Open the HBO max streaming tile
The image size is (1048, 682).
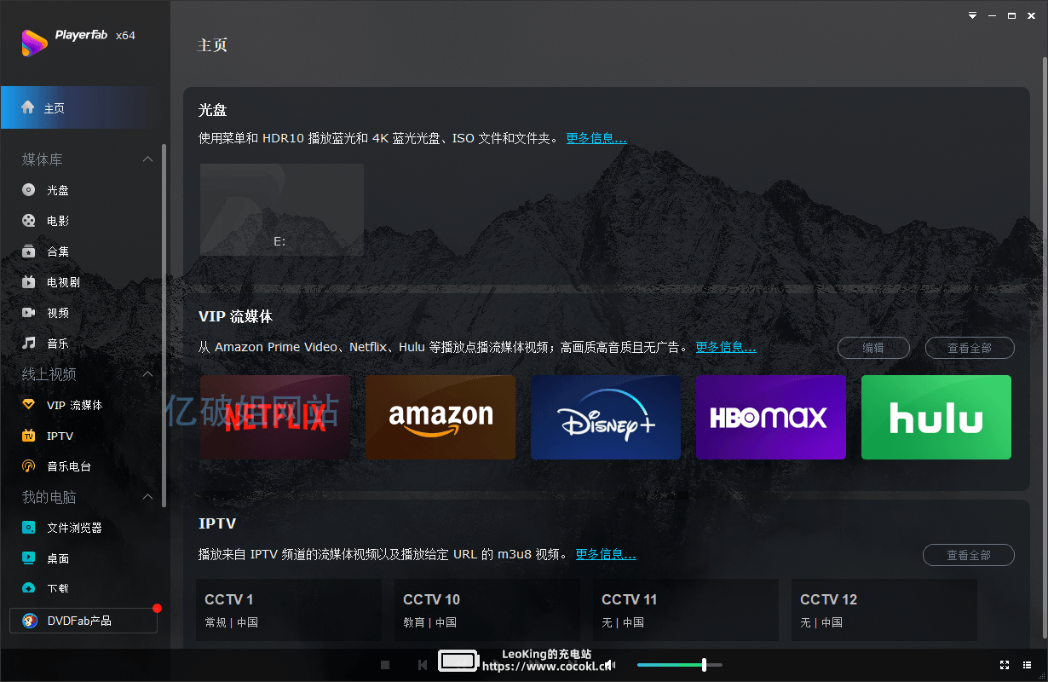[771, 418]
